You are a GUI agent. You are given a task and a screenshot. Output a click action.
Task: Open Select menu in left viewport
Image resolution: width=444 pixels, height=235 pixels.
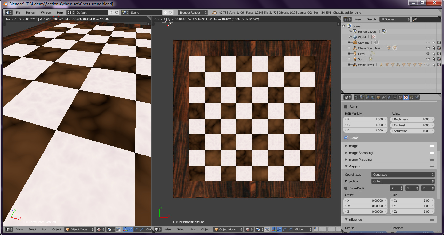(32, 229)
